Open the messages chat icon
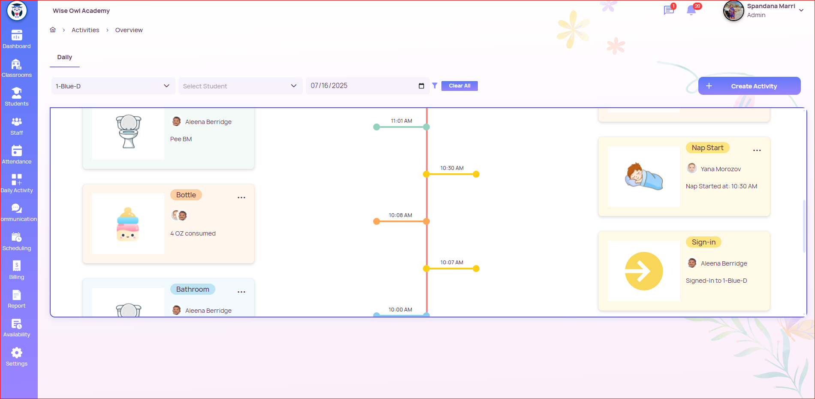 click(x=668, y=10)
